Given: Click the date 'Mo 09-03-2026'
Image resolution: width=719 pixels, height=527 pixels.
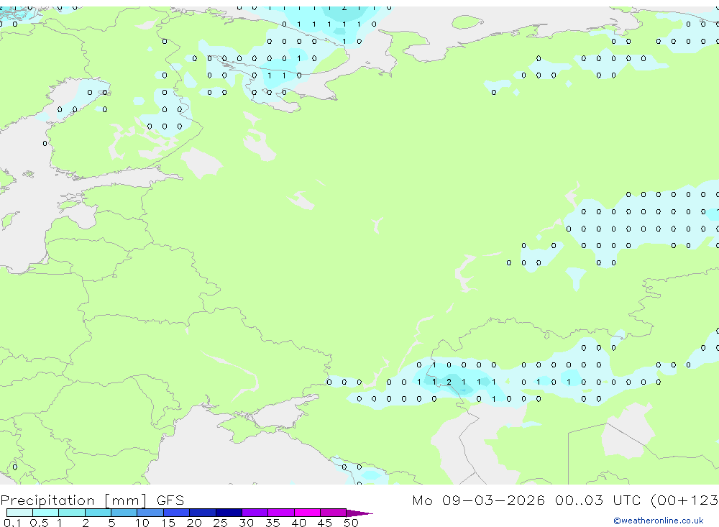Looking at the screenshot, I should [478, 500].
